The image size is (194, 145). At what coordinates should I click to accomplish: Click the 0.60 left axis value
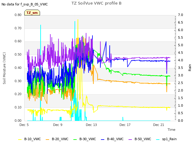click(18, 41)
